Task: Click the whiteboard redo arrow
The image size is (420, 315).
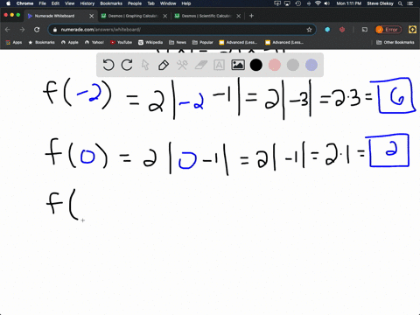Action: click(x=127, y=65)
